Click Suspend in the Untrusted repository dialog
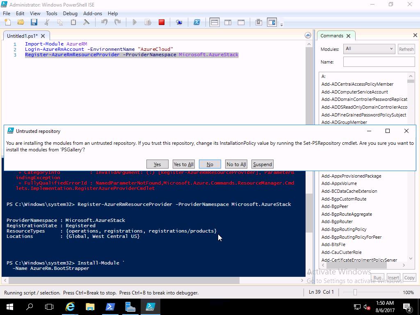The height and width of the screenshot is (315, 420). click(x=262, y=164)
